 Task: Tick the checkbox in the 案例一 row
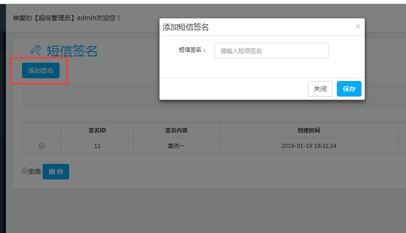tap(42, 146)
